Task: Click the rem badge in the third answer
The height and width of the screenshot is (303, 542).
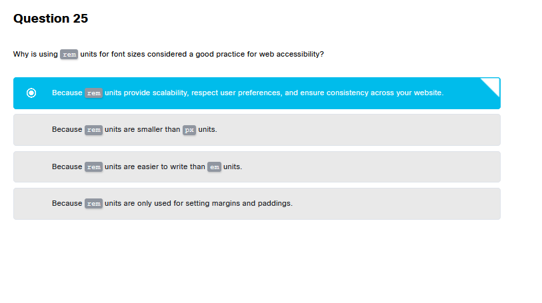Action: [x=93, y=166]
